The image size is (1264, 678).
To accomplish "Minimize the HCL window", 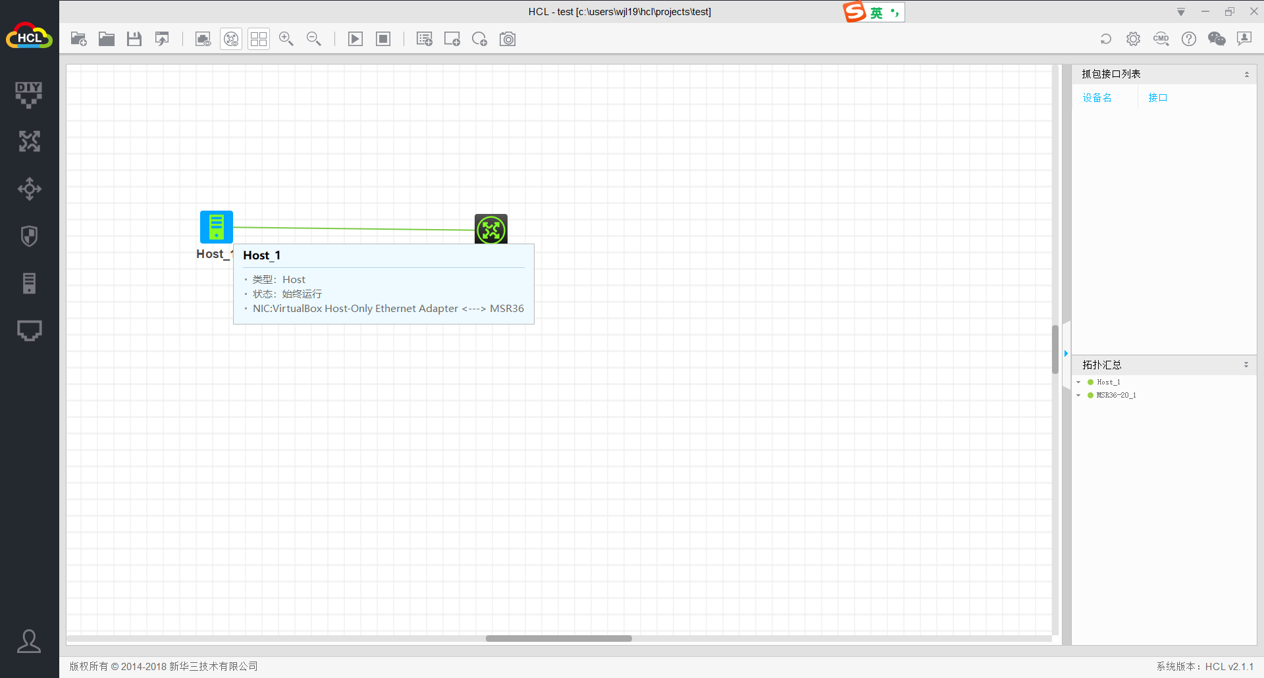I will click(x=1205, y=12).
